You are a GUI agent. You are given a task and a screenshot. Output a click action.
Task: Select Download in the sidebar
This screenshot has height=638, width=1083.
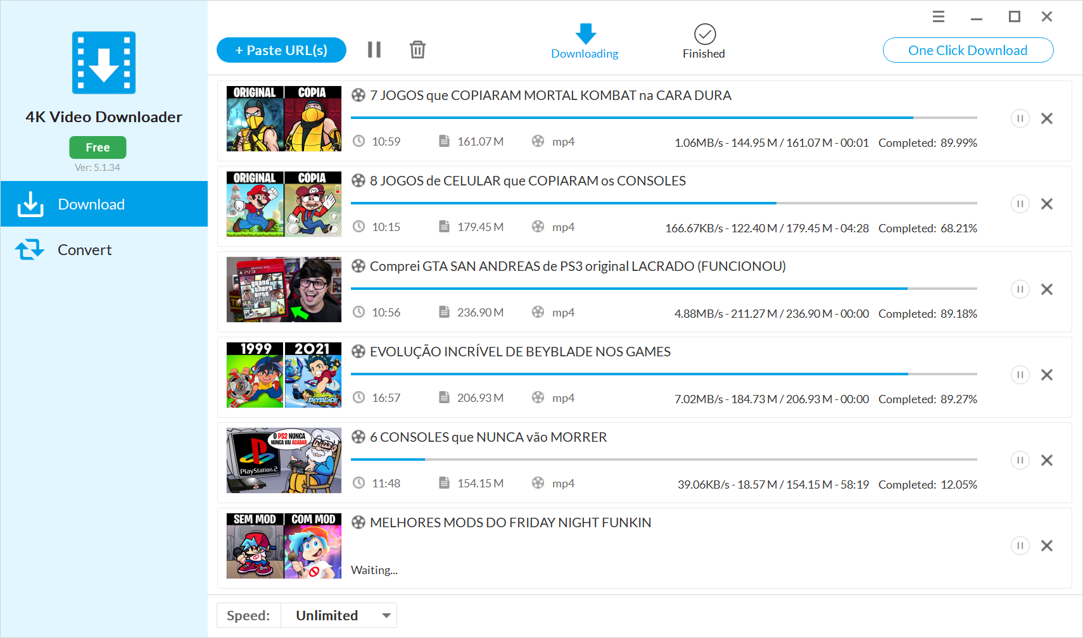[x=104, y=204]
